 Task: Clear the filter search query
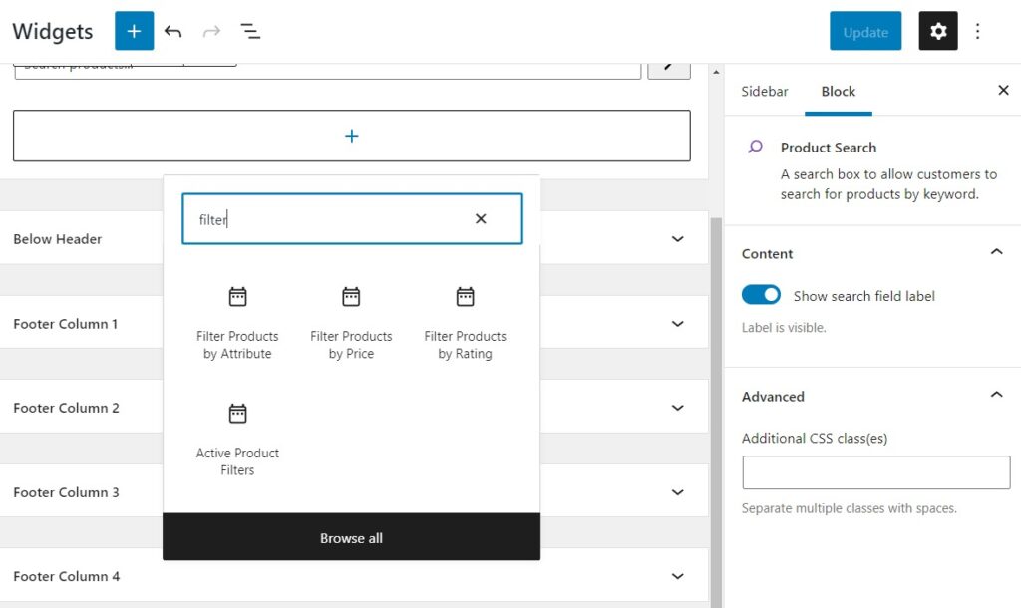(x=480, y=218)
